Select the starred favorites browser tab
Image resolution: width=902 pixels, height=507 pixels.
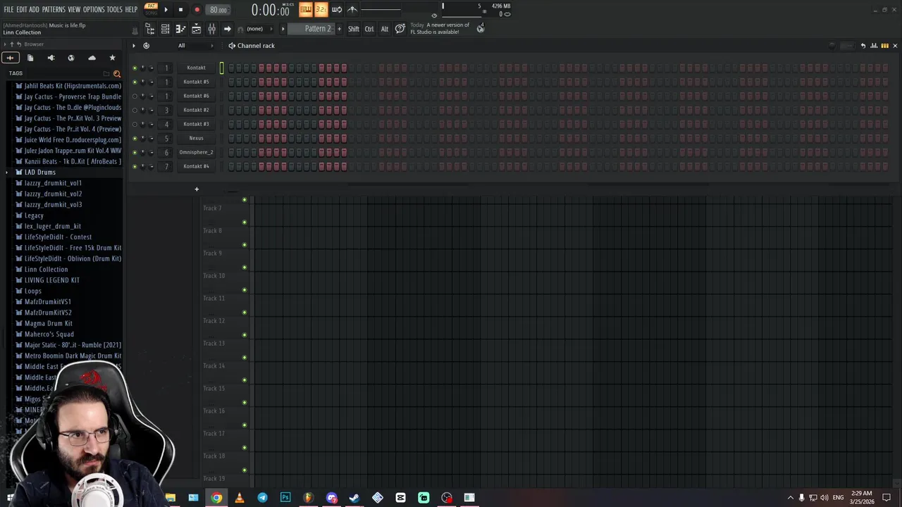112,58
